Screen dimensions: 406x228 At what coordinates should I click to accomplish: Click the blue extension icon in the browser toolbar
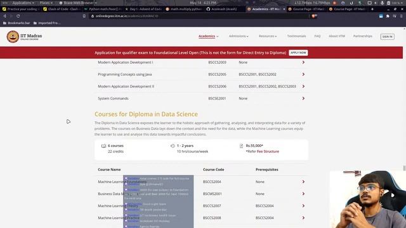coord(381,16)
